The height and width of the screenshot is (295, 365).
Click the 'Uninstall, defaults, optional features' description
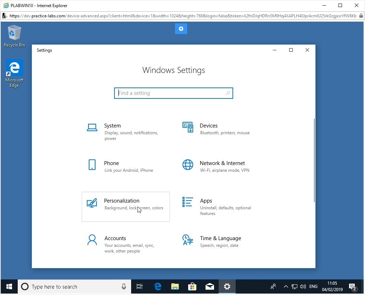pos(226,211)
